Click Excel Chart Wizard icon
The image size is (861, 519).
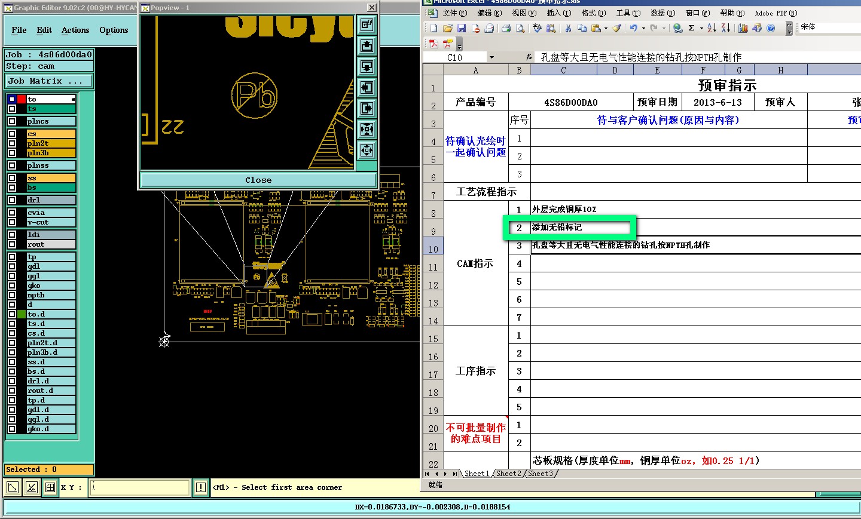pos(743,28)
